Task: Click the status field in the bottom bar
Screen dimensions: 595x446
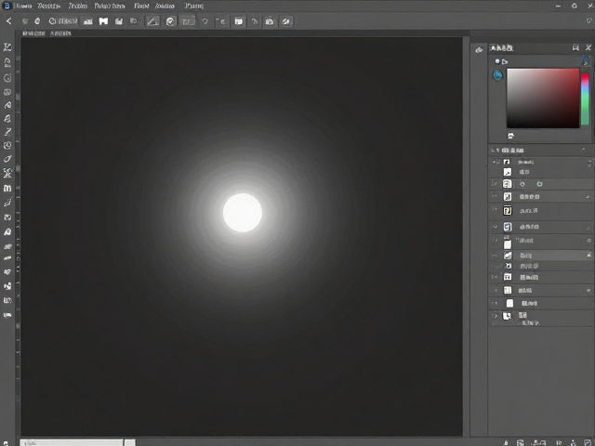Action: (x=72, y=442)
